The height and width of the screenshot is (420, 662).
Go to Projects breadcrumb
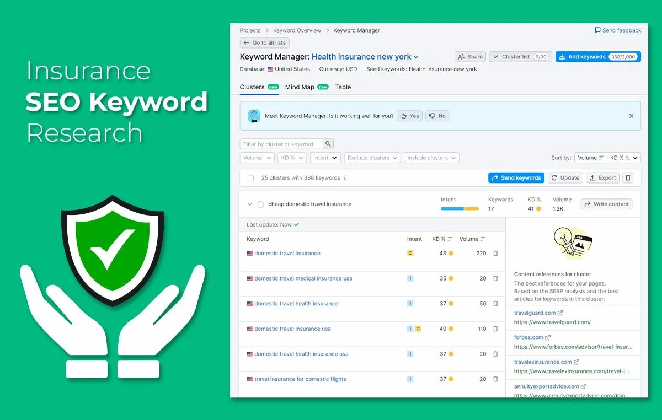click(250, 30)
